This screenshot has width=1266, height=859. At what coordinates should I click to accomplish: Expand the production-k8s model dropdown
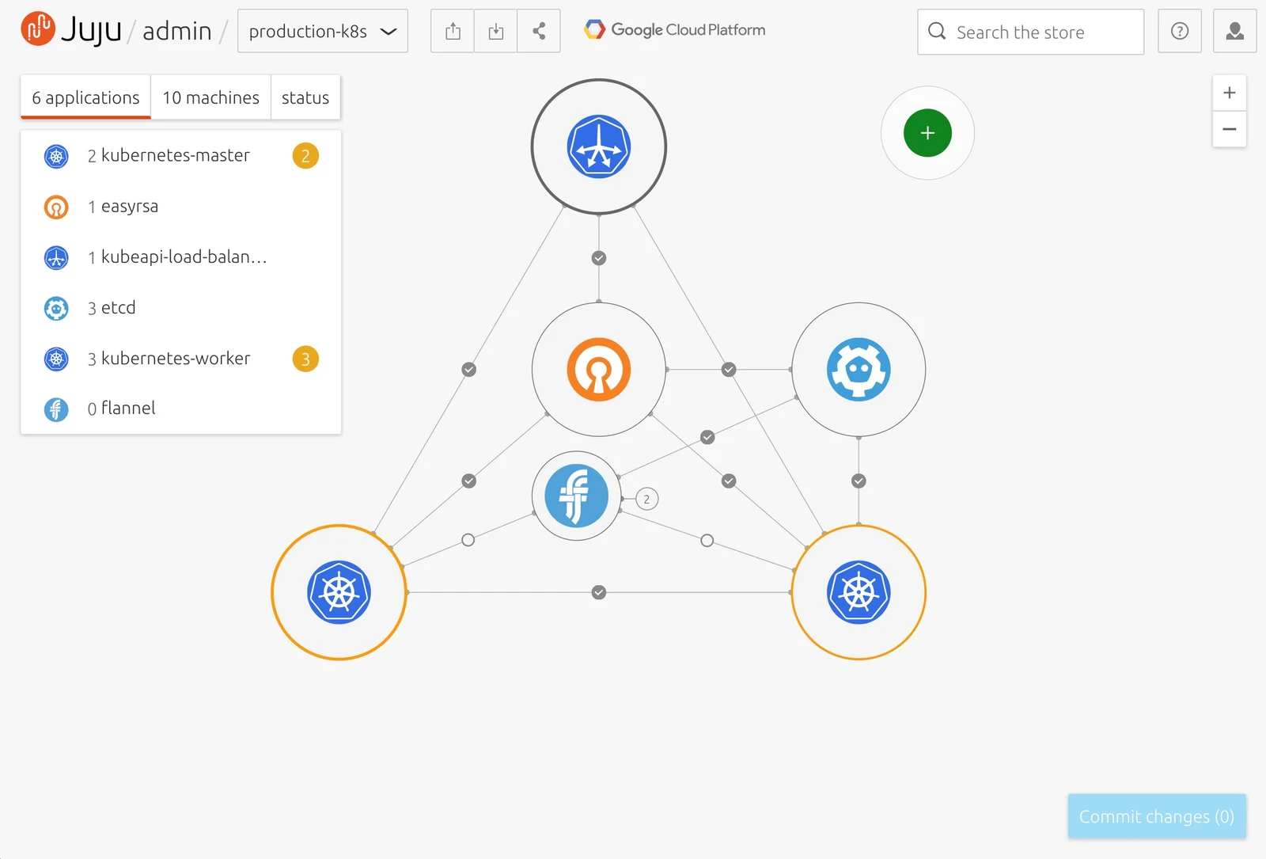[x=323, y=31]
